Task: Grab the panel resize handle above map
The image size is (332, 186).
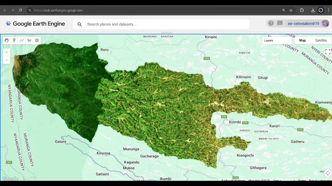Action: pyautogui.click(x=167, y=33)
